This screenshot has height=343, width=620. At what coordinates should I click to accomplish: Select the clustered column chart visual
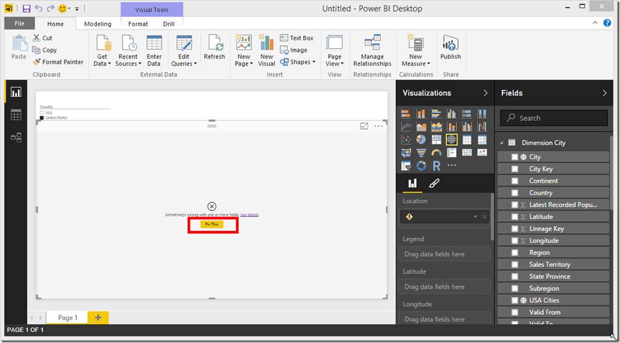452,114
